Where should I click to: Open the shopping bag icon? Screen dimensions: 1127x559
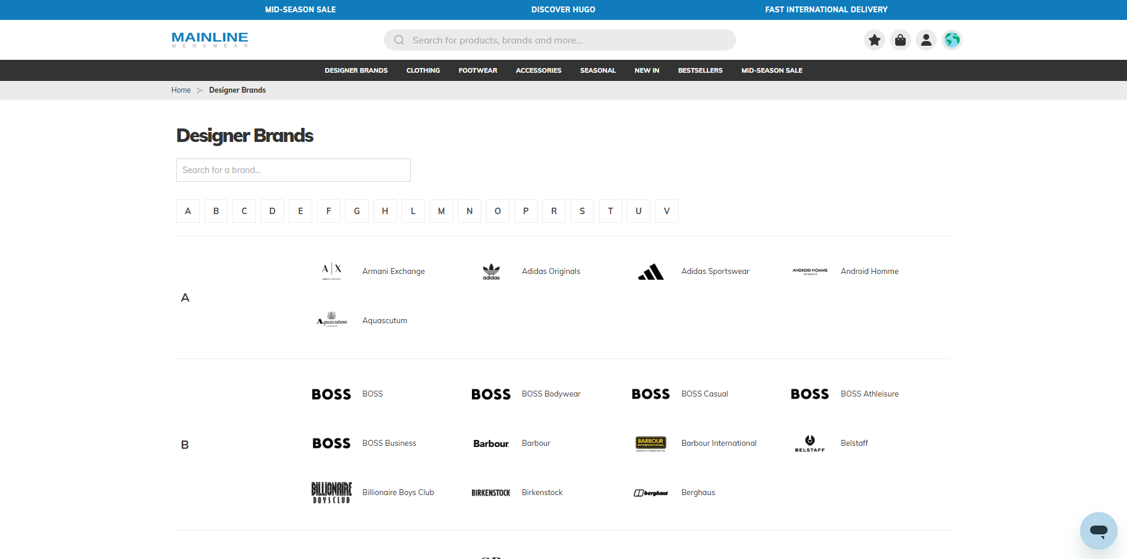coord(900,40)
